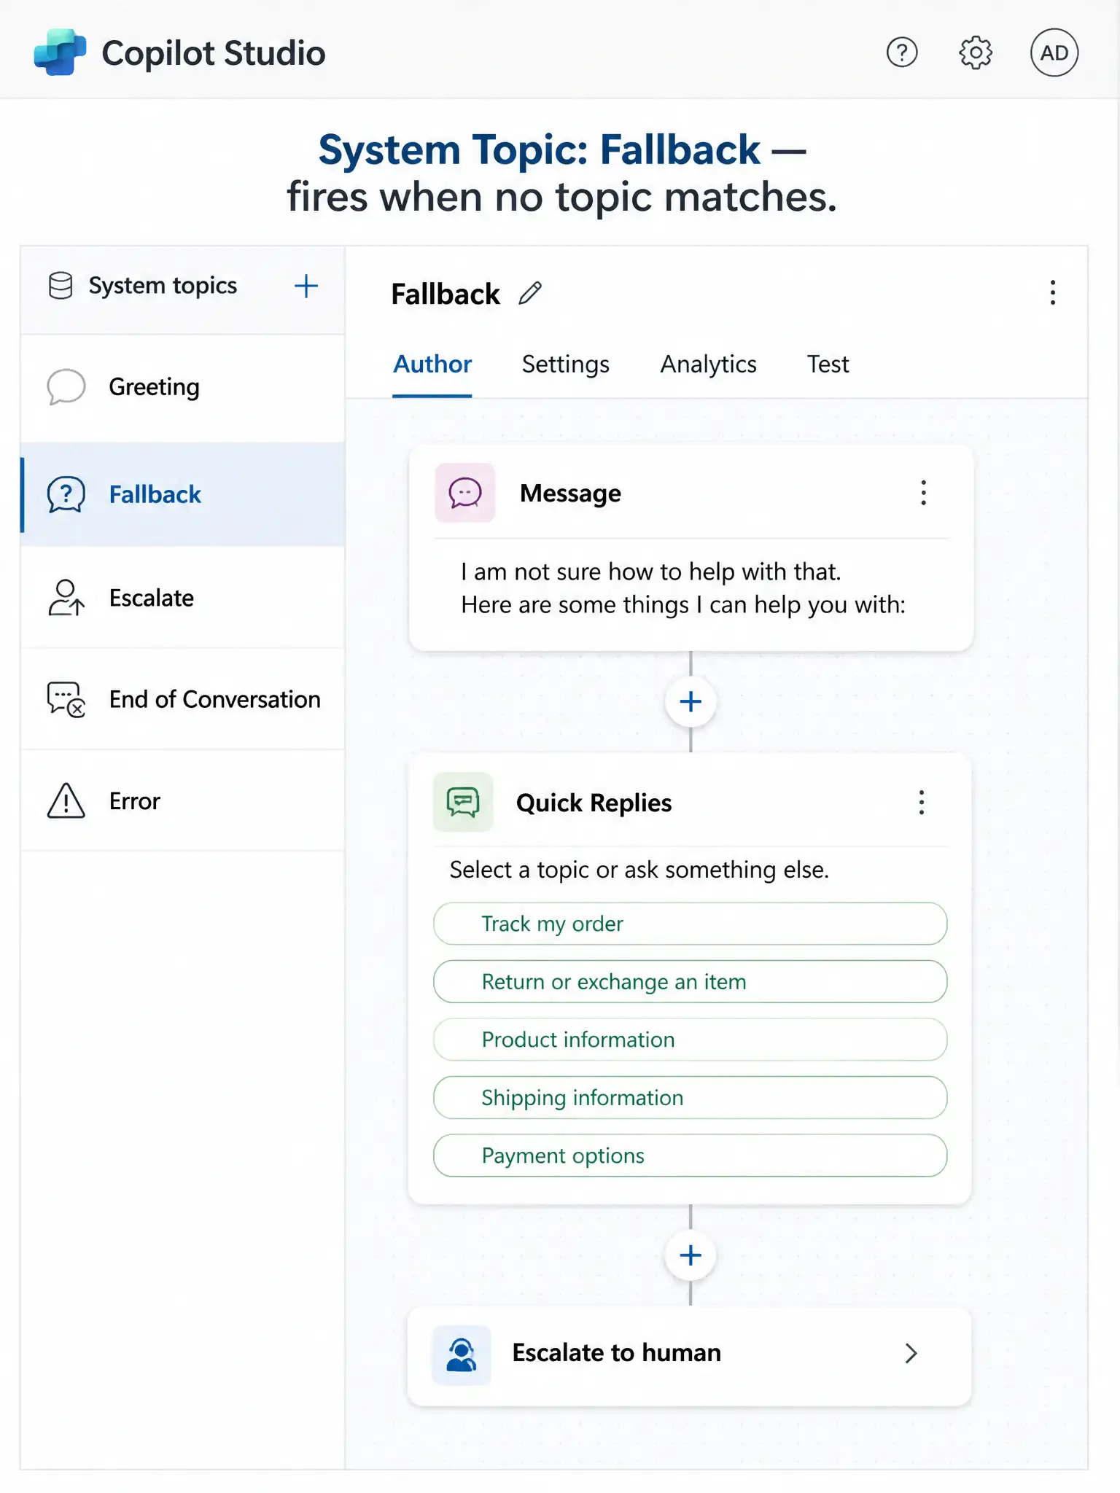Switch to the Author tab

432,364
